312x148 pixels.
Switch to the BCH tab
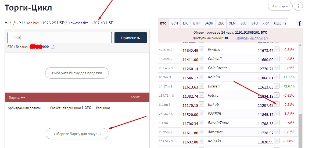174,23
